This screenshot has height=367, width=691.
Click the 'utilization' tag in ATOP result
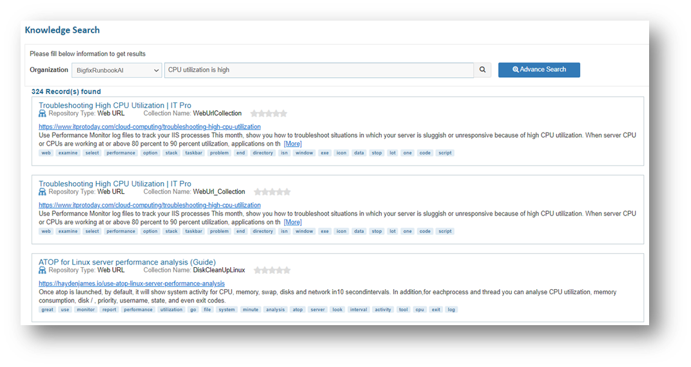click(x=171, y=310)
